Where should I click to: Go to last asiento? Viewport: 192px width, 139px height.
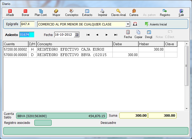(116, 35)
